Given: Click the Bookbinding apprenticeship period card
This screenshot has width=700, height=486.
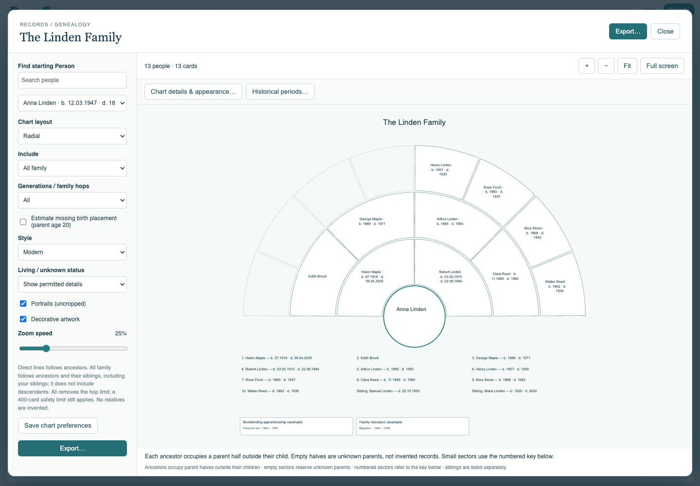Looking at the screenshot, I should coord(296,426).
